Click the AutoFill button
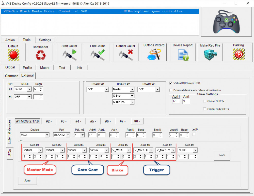 pyautogui.click(x=222, y=155)
